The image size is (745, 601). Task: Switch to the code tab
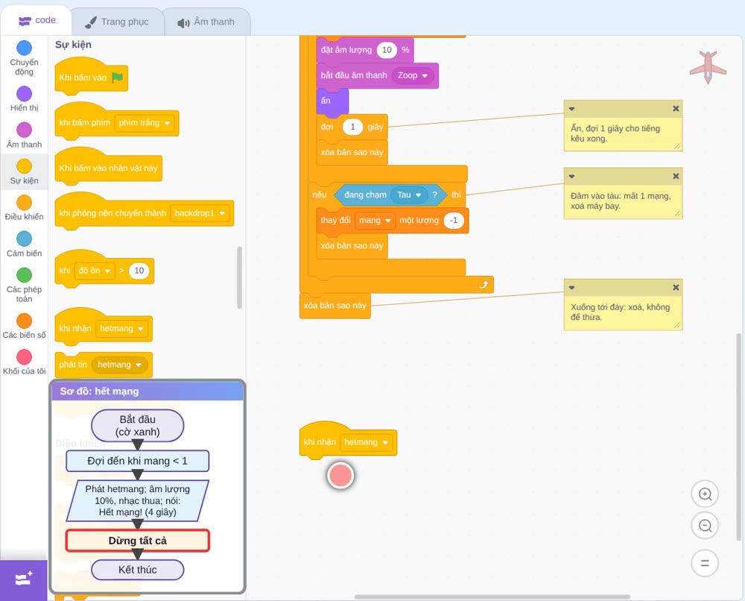pyautogui.click(x=37, y=20)
